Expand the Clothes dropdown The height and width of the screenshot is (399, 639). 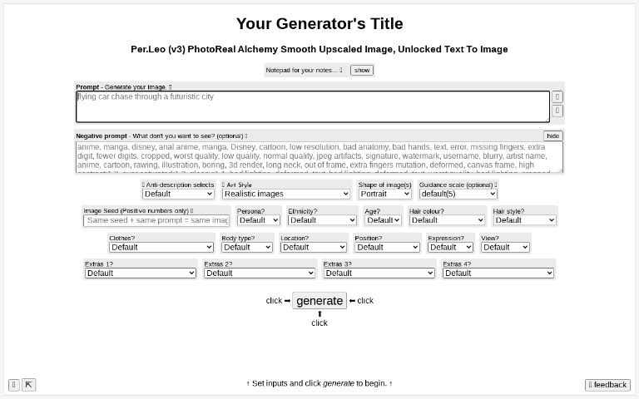[x=161, y=247]
